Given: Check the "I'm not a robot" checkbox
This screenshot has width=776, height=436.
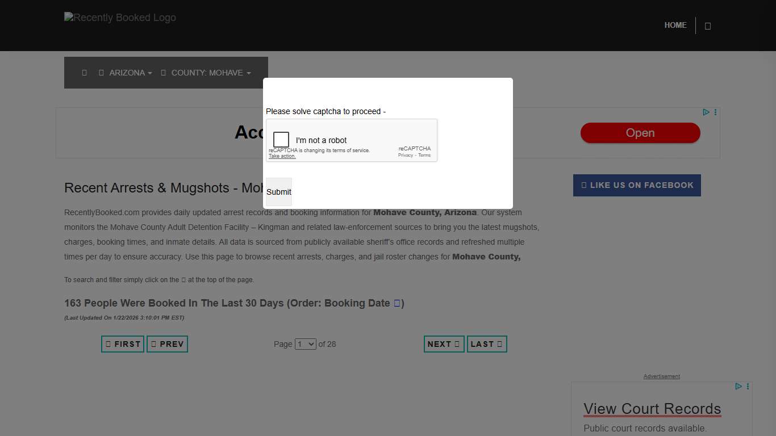Looking at the screenshot, I should (x=281, y=140).
